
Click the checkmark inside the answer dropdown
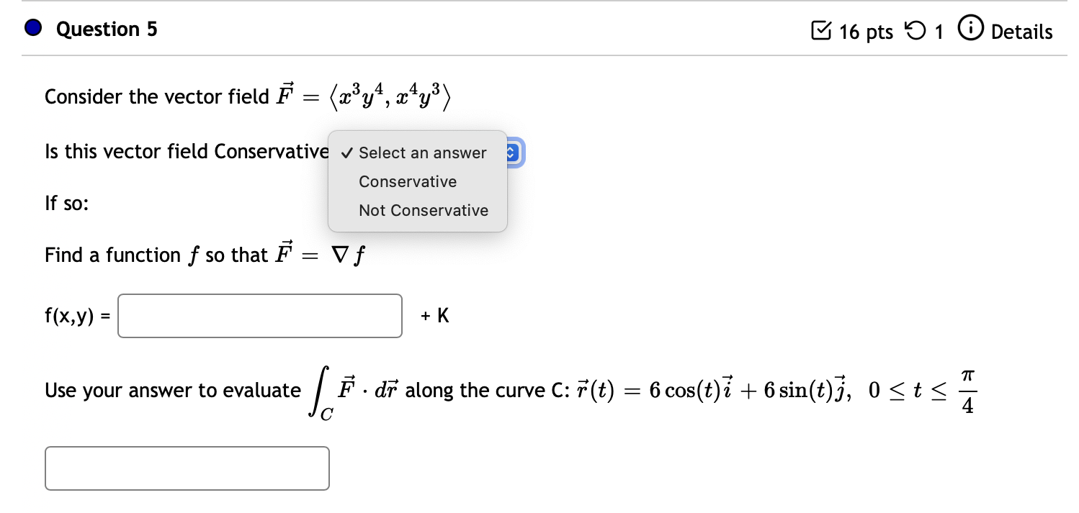(346, 153)
